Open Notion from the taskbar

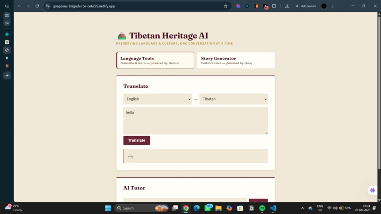pos(251,208)
